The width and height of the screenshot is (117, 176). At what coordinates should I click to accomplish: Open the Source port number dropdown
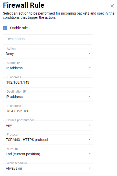[48, 125]
